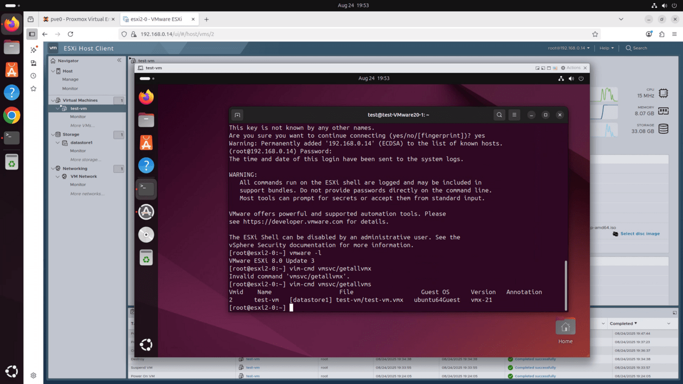Viewport: 683px width, 384px height.
Task: Switch to pve0 Proxmox tab
Action: (79, 19)
